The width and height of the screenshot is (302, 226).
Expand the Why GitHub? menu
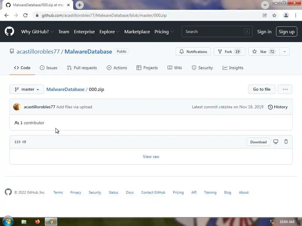(37, 31)
